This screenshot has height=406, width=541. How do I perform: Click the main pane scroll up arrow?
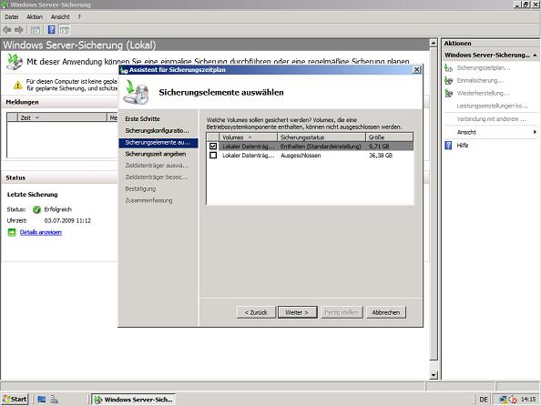coord(434,43)
